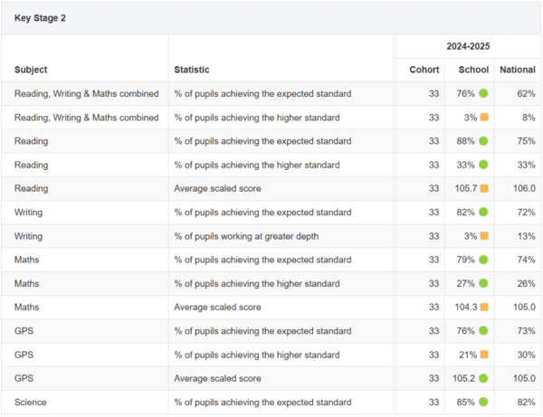This screenshot has width=543, height=417.
Task: Click green circle next to Science 85%
Action: click(484, 403)
